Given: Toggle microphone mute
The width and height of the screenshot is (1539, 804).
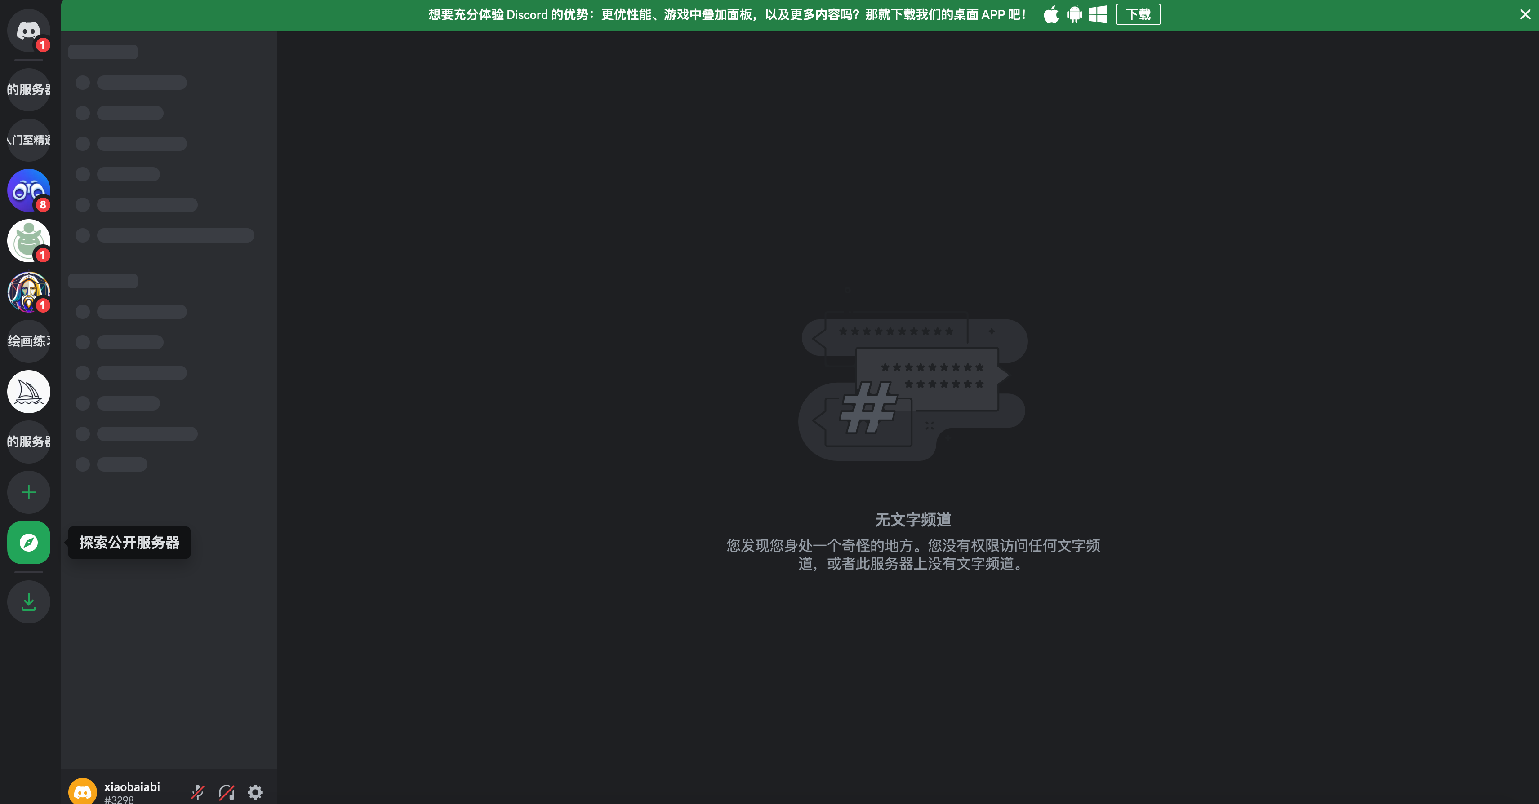Looking at the screenshot, I should [198, 792].
